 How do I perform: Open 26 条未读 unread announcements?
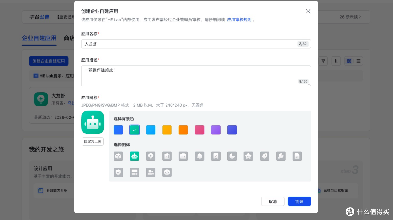click(x=350, y=17)
